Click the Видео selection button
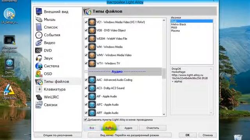250x140 pixels. [x=109, y=128]
